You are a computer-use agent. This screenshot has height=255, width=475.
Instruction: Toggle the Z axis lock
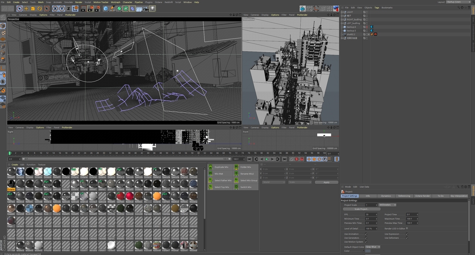68,8
